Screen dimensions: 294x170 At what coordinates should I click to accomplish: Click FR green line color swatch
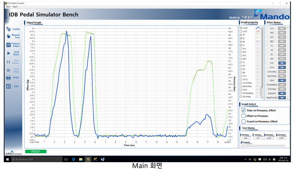coord(258,35)
